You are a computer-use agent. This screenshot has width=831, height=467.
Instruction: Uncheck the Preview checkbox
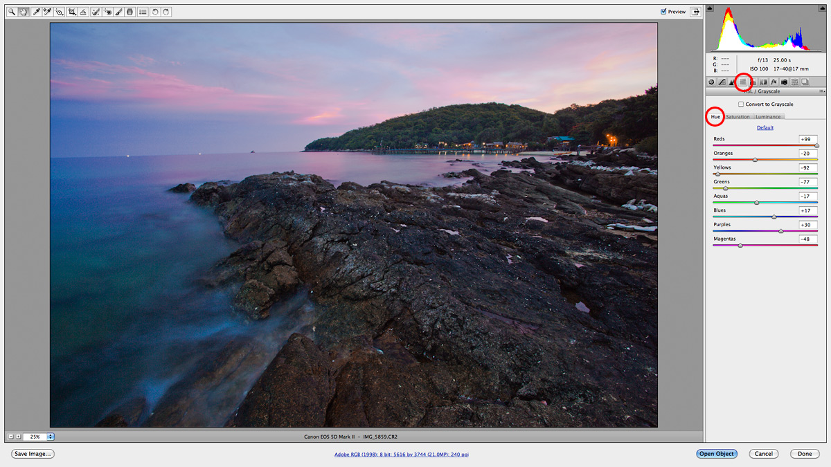(x=663, y=12)
